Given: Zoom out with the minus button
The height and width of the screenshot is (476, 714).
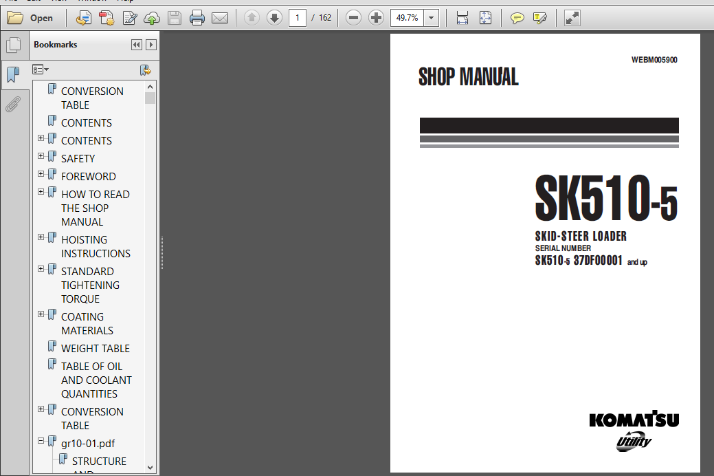Looking at the screenshot, I should (353, 18).
